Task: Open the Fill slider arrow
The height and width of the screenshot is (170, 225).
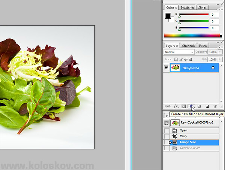Action: point(220,59)
